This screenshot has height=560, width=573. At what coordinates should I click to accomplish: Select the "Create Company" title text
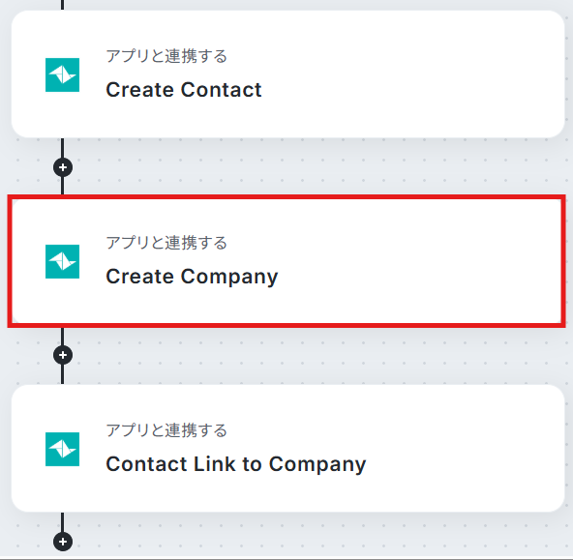click(192, 277)
